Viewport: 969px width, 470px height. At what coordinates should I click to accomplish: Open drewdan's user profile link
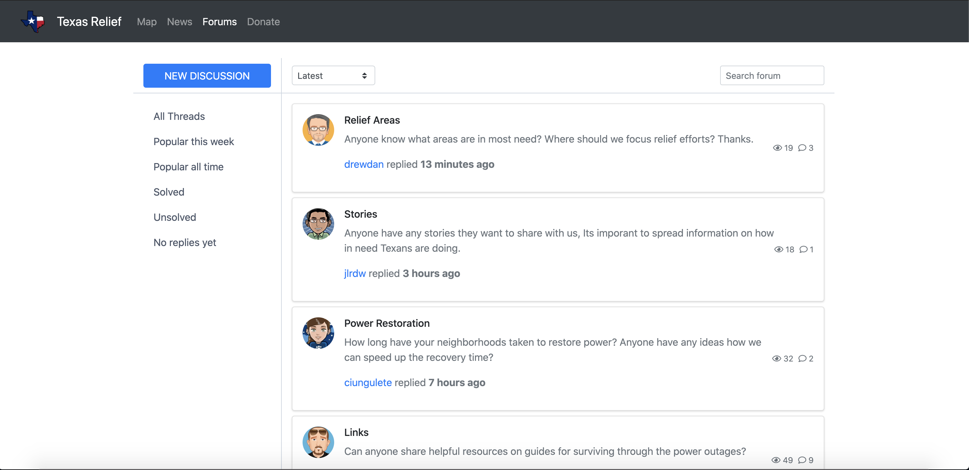click(363, 164)
